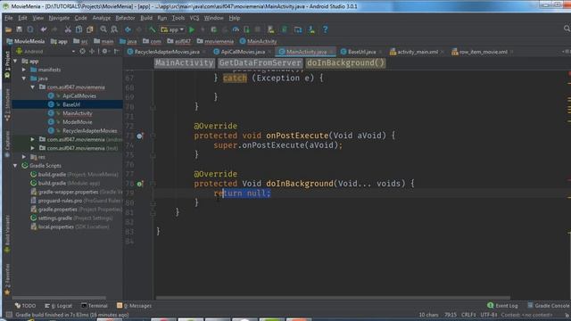The height and width of the screenshot is (321, 571).
Task: Expand the test moviemenia package
Action: [x=33, y=148]
